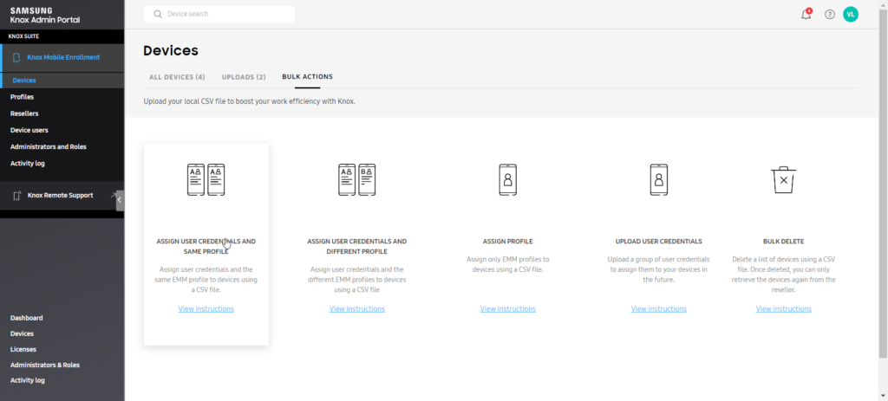Switch to the Uploads (2) tab
The width and height of the screenshot is (888, 401).
(244, 77)
